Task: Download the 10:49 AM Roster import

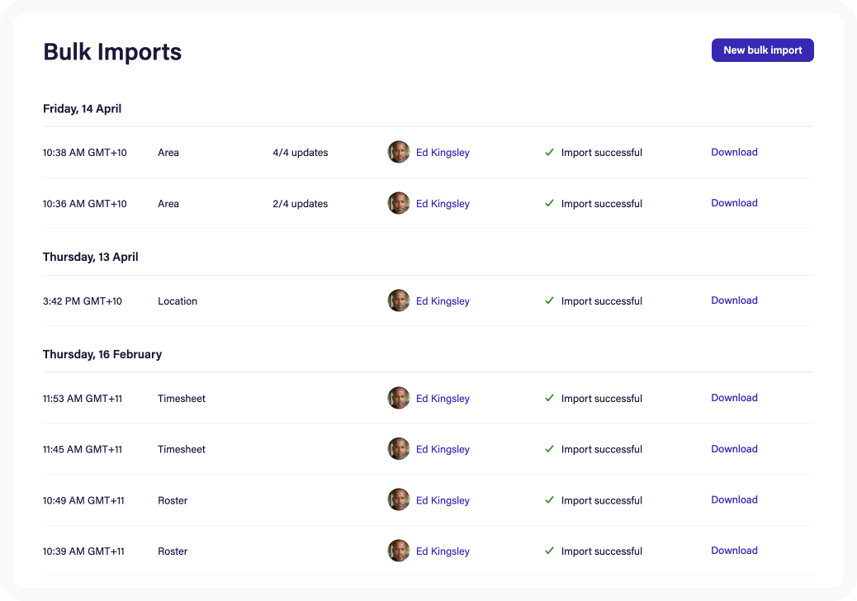Action: pos(734,499)
